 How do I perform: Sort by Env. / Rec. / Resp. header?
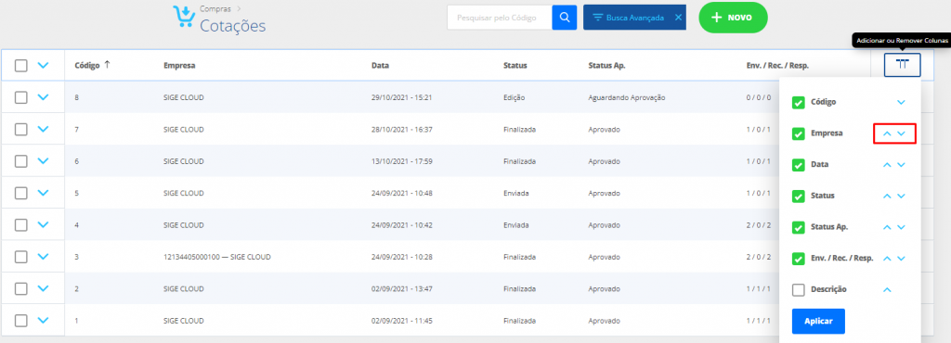(x=777, y=65)
